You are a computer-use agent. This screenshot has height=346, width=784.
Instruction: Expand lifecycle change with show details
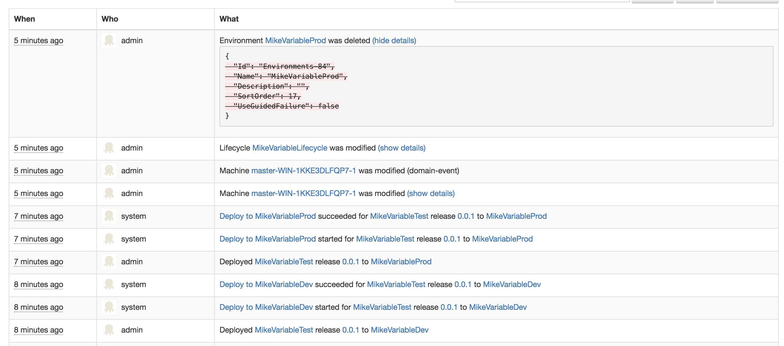[401, 148]
